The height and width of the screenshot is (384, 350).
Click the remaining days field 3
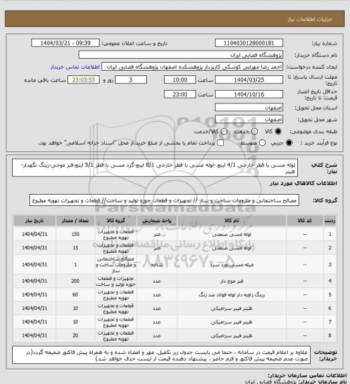pyautogui.click(x=131, y=80)
